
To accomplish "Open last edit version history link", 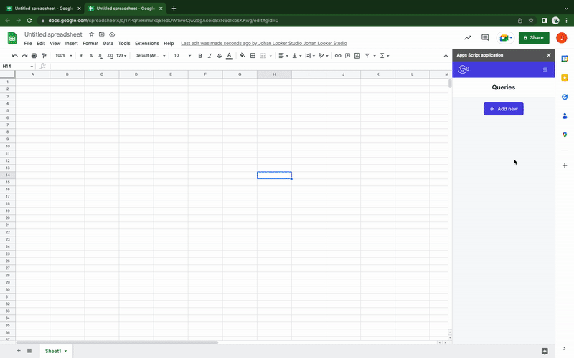I will click(263, 44).
